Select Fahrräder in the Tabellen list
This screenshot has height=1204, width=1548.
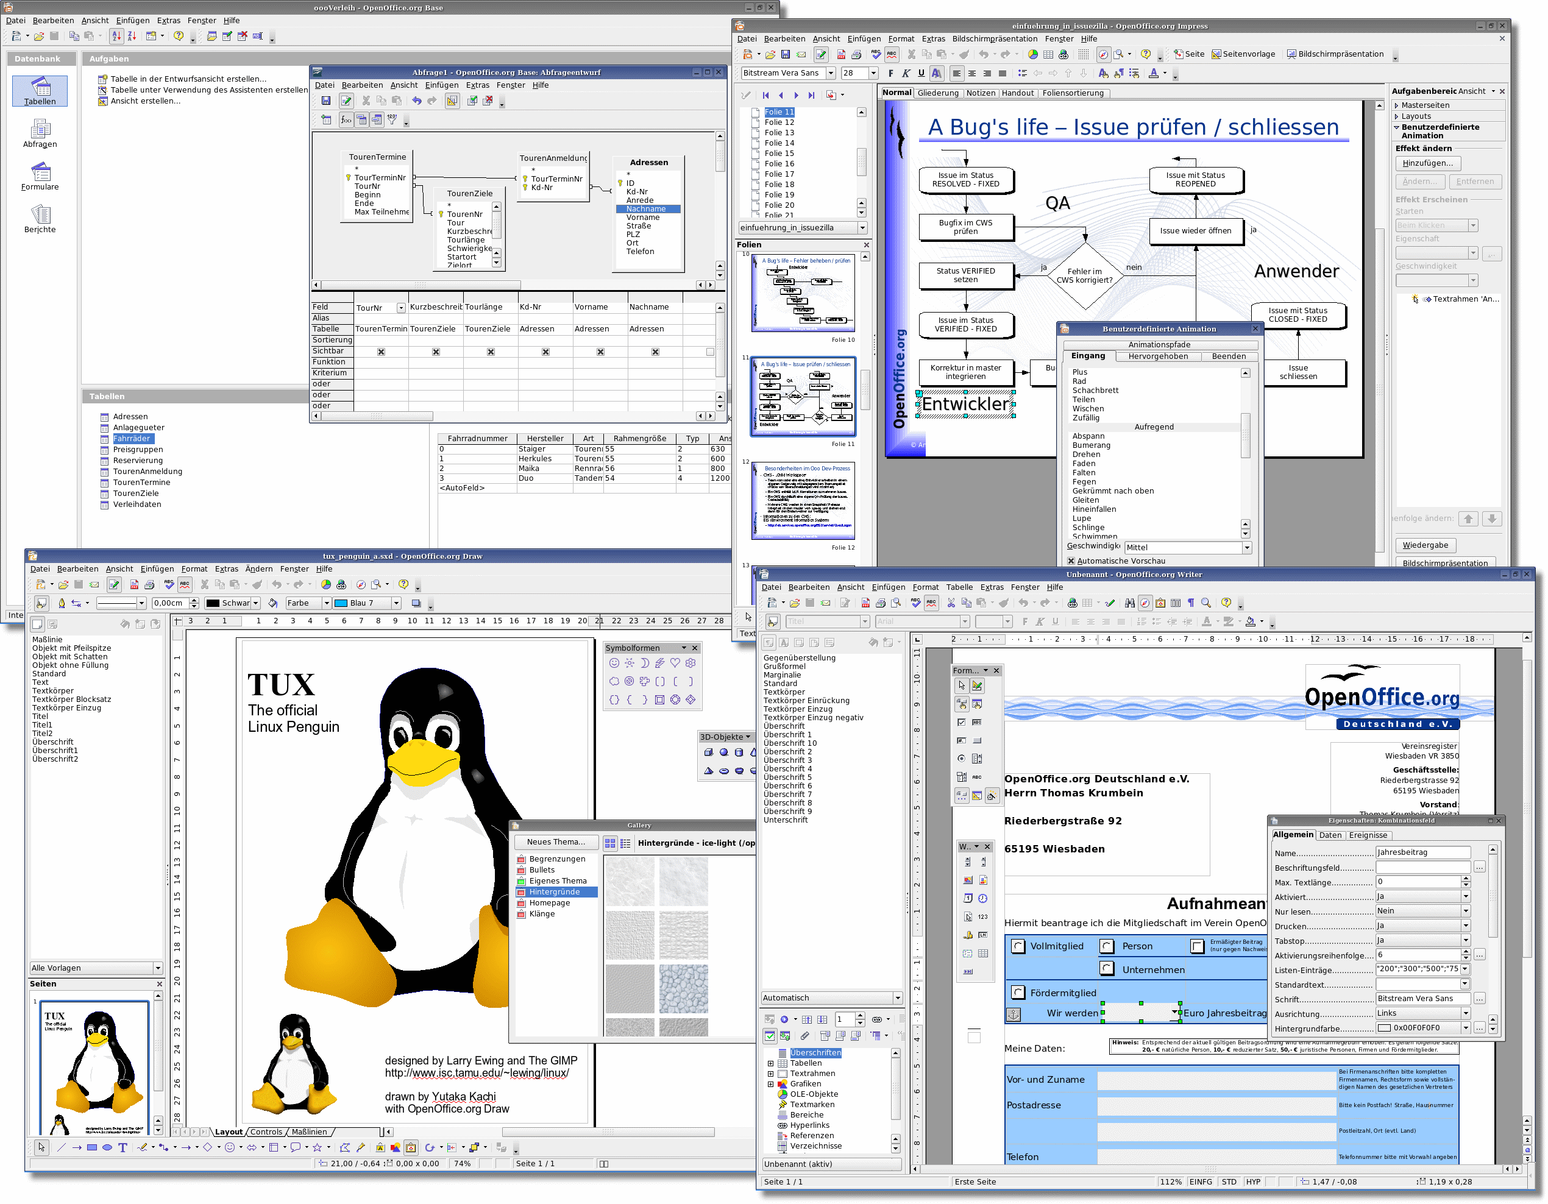tap(132, 439)
